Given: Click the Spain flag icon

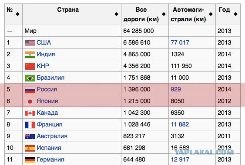Looking at the screenshot, I should click(x=30, y=148).
